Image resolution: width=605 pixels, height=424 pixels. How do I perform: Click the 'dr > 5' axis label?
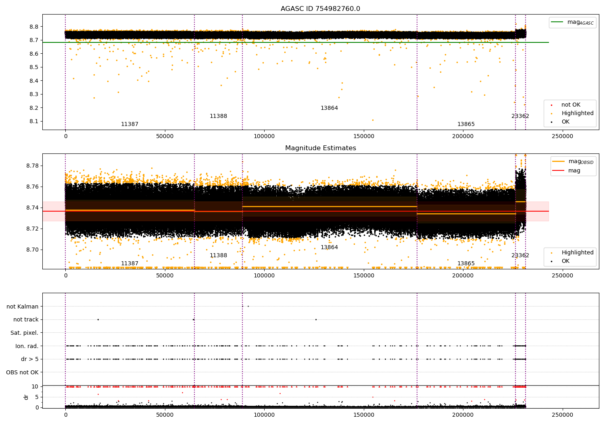click(30, 359)
